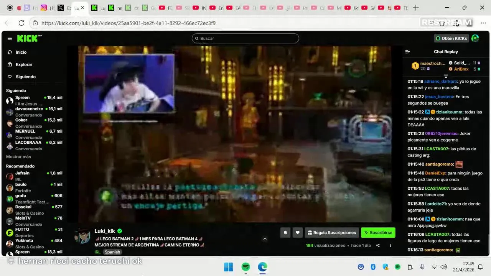Share the video with the share icon
The width and height of the screenshot is (491, 276).
click(378, 245)
